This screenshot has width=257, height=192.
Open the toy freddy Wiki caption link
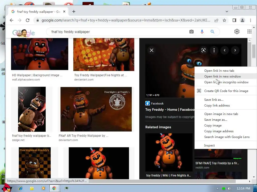169,175
